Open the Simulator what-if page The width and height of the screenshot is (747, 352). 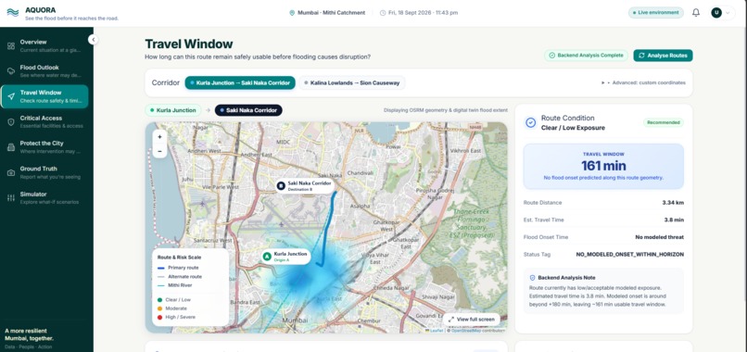(x=44, y=197)
